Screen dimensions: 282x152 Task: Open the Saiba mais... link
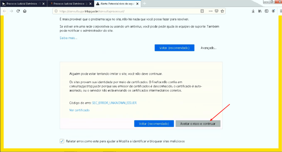coord(68,38)
